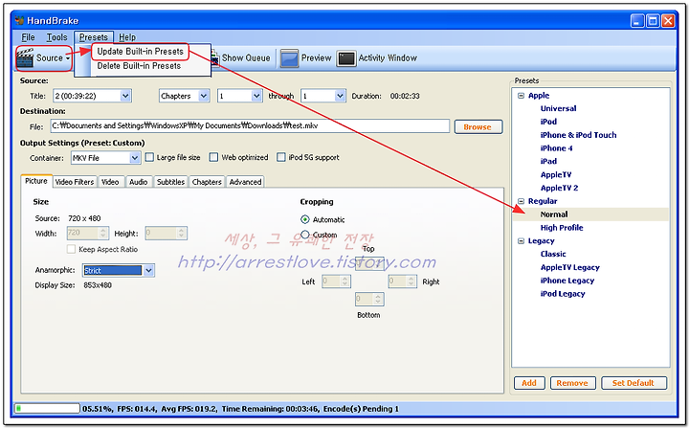
Task: Click the Add preset button
Action: (x=529, y=383)
